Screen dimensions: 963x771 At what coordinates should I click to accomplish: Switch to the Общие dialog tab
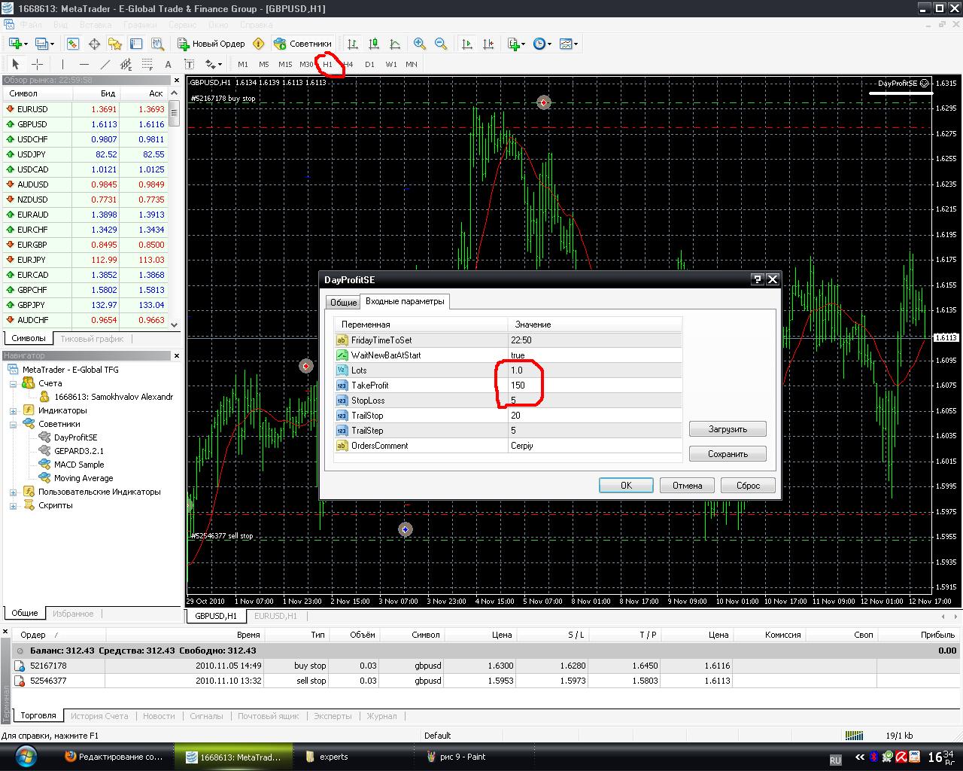click(x=343, y=302)
